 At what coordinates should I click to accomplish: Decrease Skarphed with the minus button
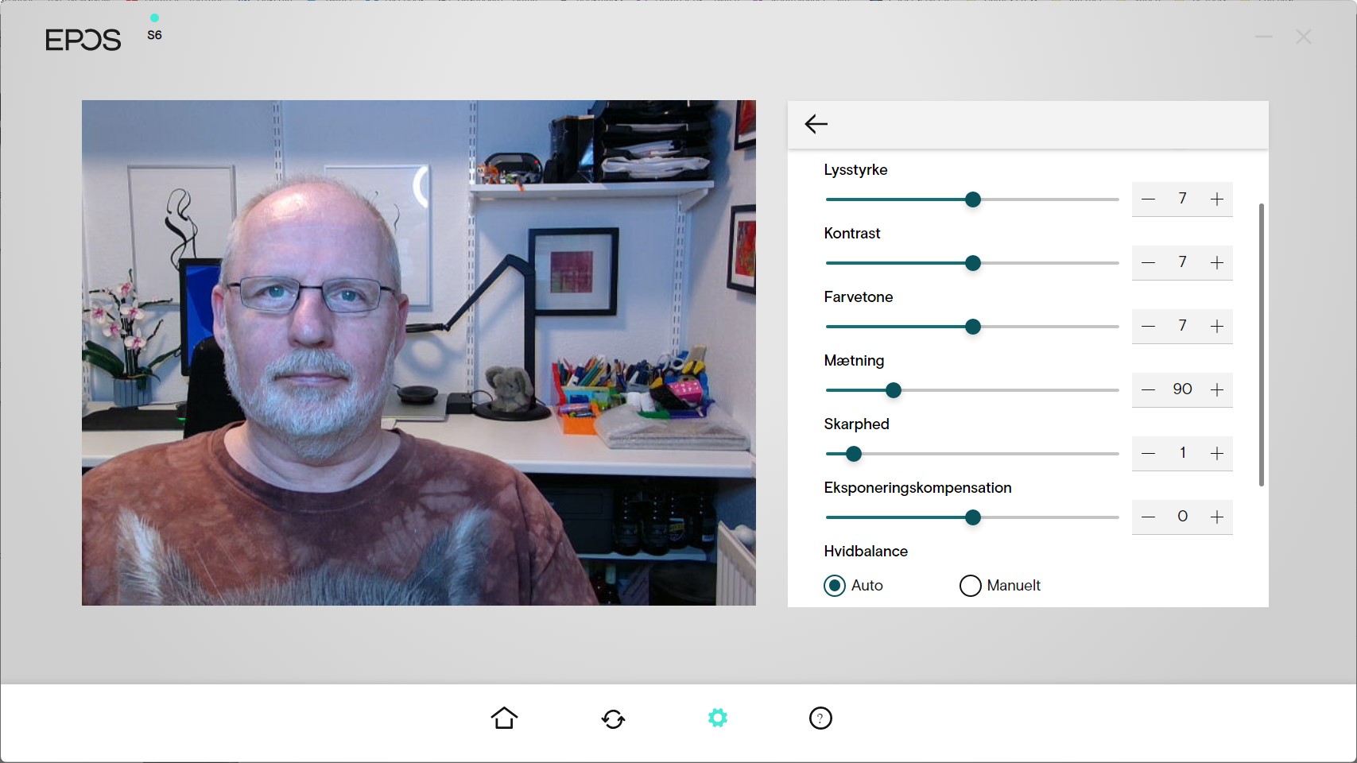click(1148, 454)
